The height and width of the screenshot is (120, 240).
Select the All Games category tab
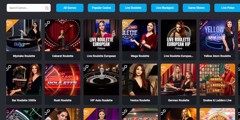70,8
